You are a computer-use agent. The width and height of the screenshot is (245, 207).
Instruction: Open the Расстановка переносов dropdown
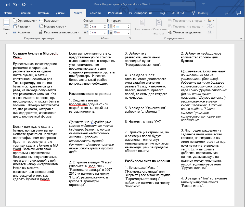pos(59,32)
